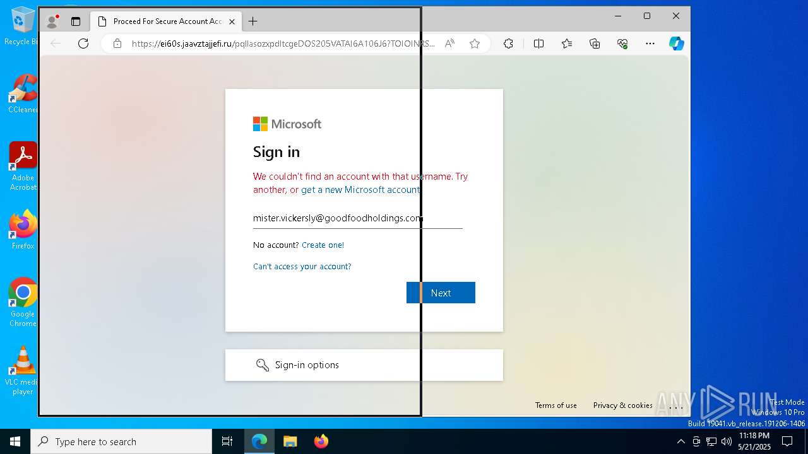
Task: Open the Copilot sidebar icon
Action: click(677, 44)
